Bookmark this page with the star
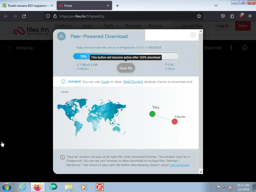 [199, 16]
